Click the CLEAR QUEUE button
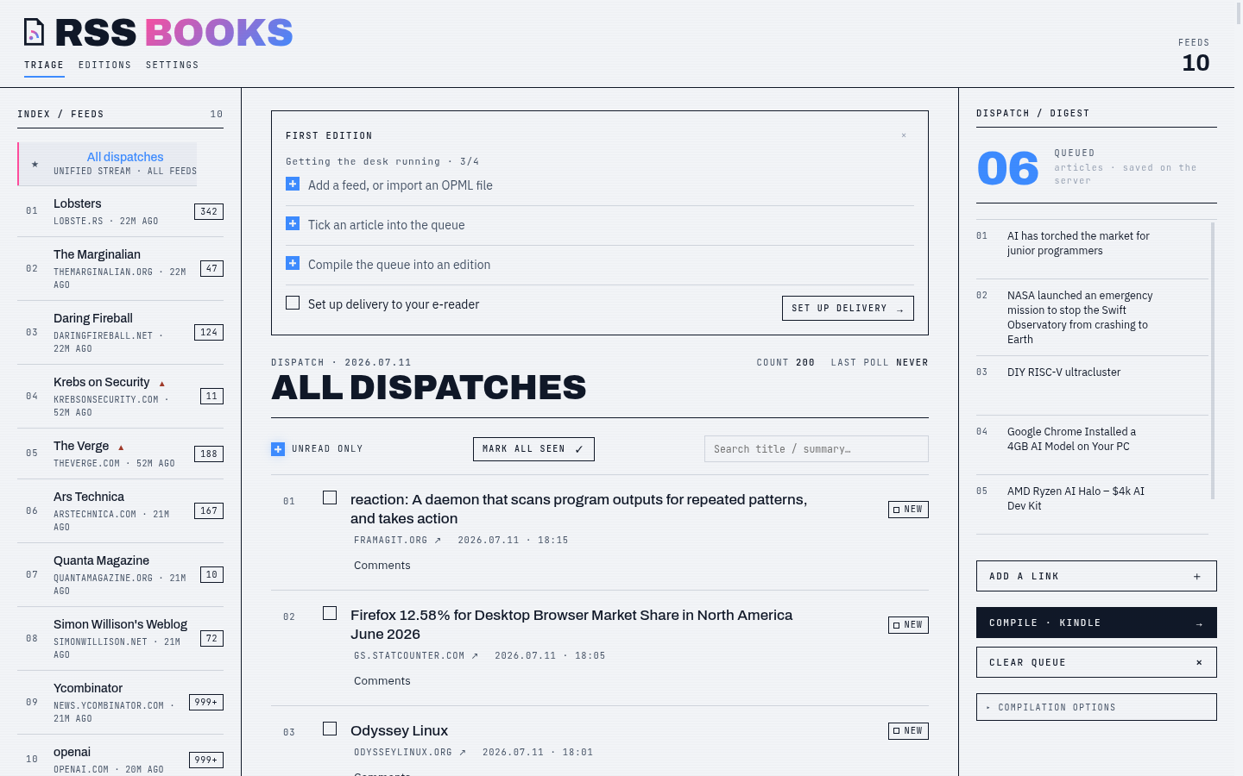 [x=1096, y=662]
